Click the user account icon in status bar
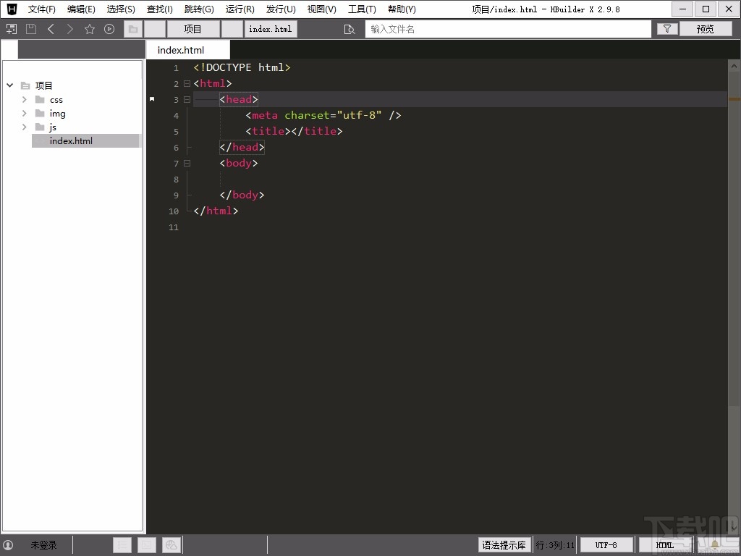 [9, 545]
